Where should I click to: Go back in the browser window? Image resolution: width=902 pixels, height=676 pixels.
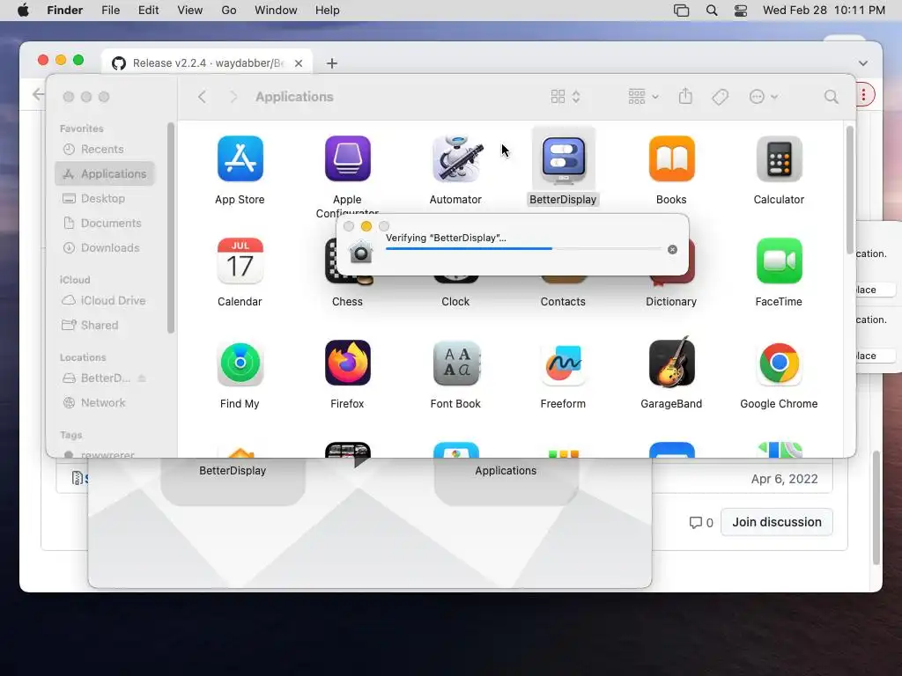(x=38, y=94)
